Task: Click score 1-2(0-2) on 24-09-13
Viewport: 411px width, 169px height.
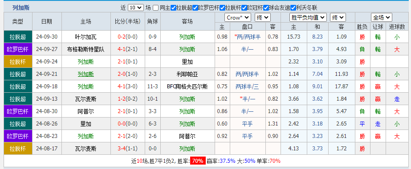Action: [128, 99]
